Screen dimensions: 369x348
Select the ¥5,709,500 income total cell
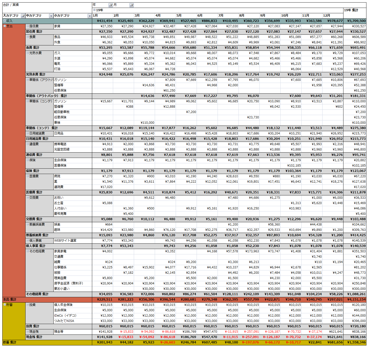click(355, 21)
